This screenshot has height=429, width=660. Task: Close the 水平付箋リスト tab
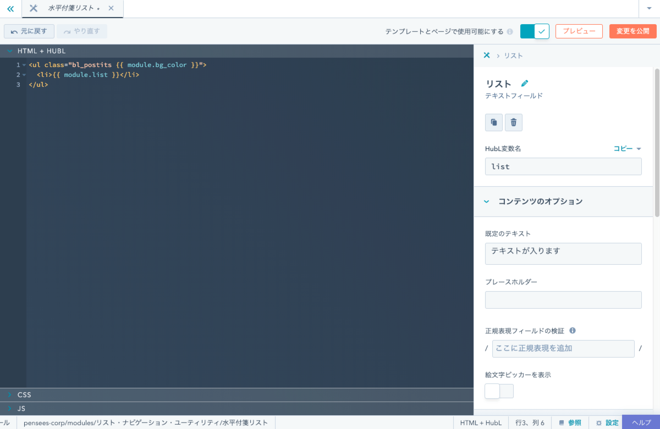111,9
